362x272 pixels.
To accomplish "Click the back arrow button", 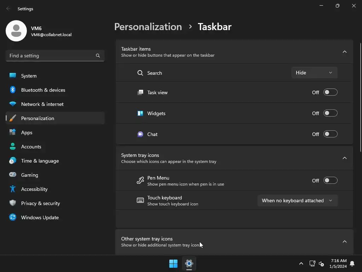I will [x=8, y=9].
